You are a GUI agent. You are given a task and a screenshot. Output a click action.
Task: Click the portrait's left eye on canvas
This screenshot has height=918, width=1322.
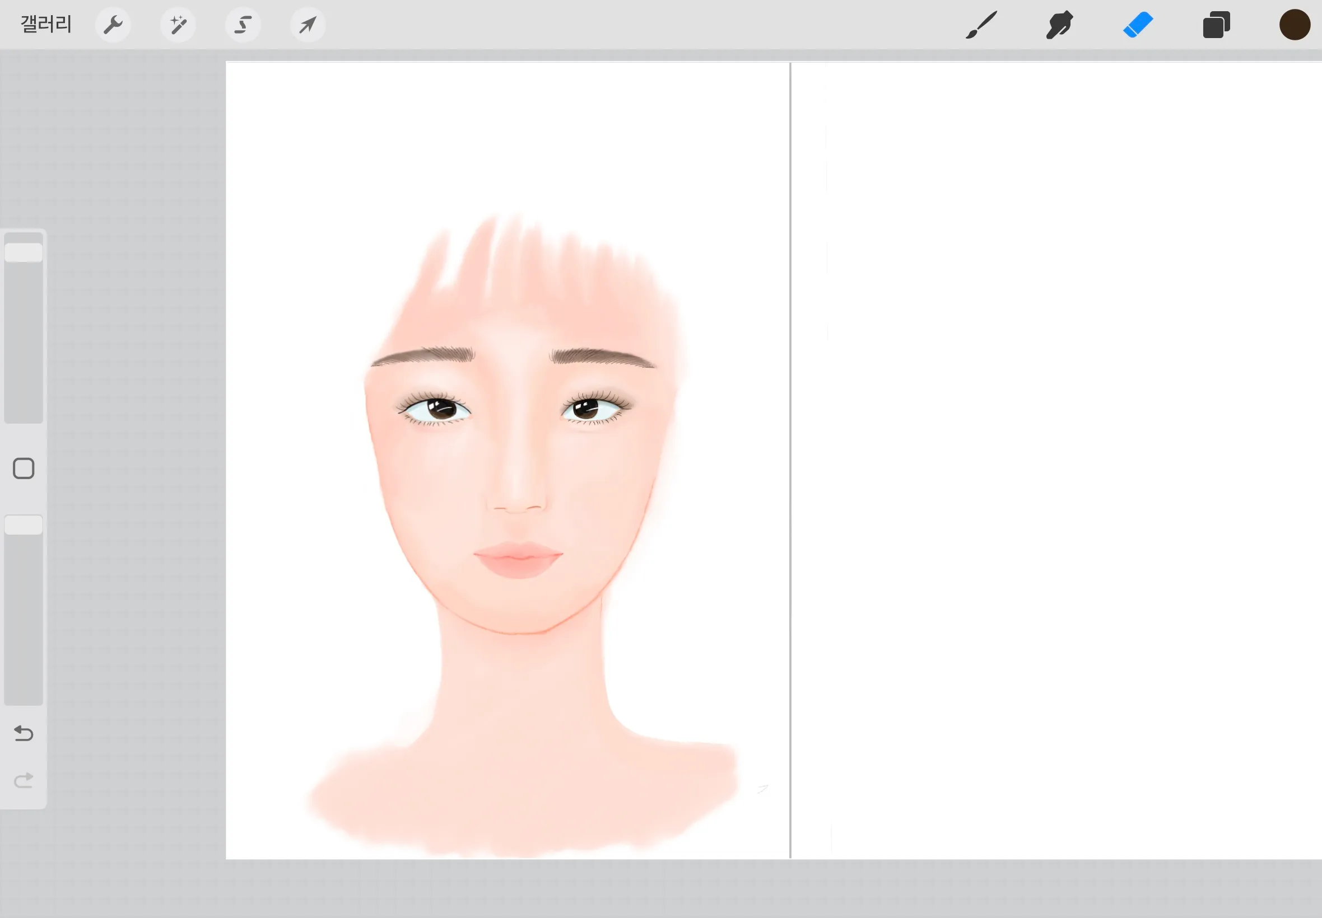tap(435, 409)
